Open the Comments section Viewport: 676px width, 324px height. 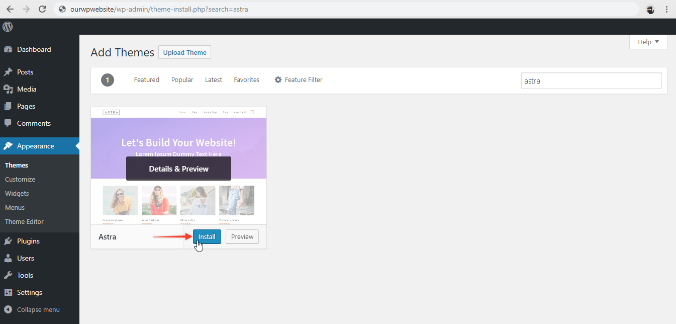point(40,123)
